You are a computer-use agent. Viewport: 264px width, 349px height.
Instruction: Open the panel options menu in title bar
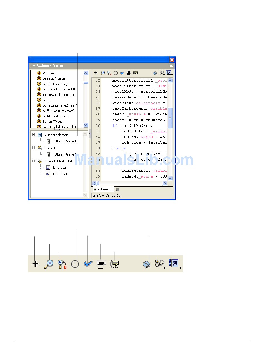tap(171, 66)
